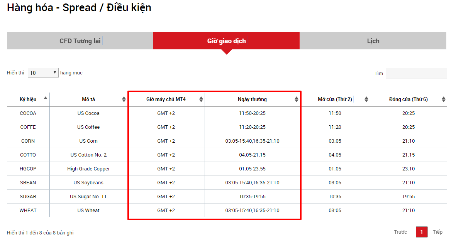
Task: Click the Tìm search input field
Action: (416, 73)
